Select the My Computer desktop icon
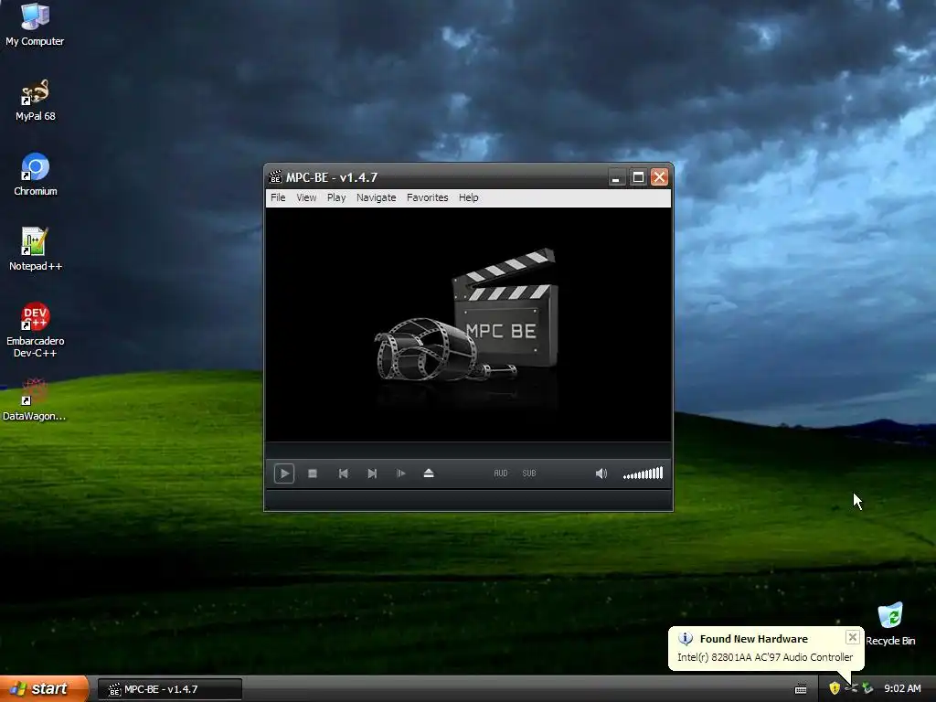 click(x=35, y=25)
